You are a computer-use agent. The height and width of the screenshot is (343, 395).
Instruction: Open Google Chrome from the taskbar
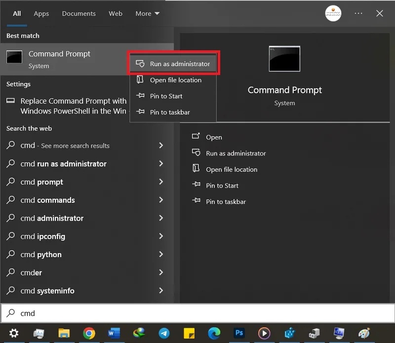point(89,333)
